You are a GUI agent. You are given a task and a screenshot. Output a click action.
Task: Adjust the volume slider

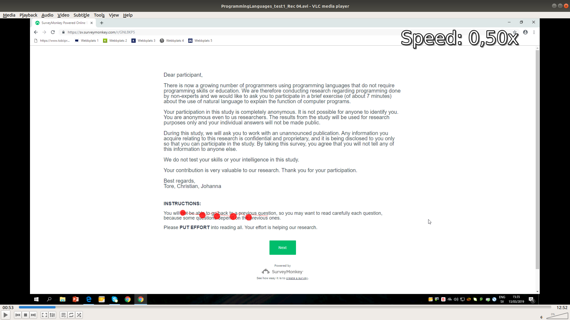(557, 316)
